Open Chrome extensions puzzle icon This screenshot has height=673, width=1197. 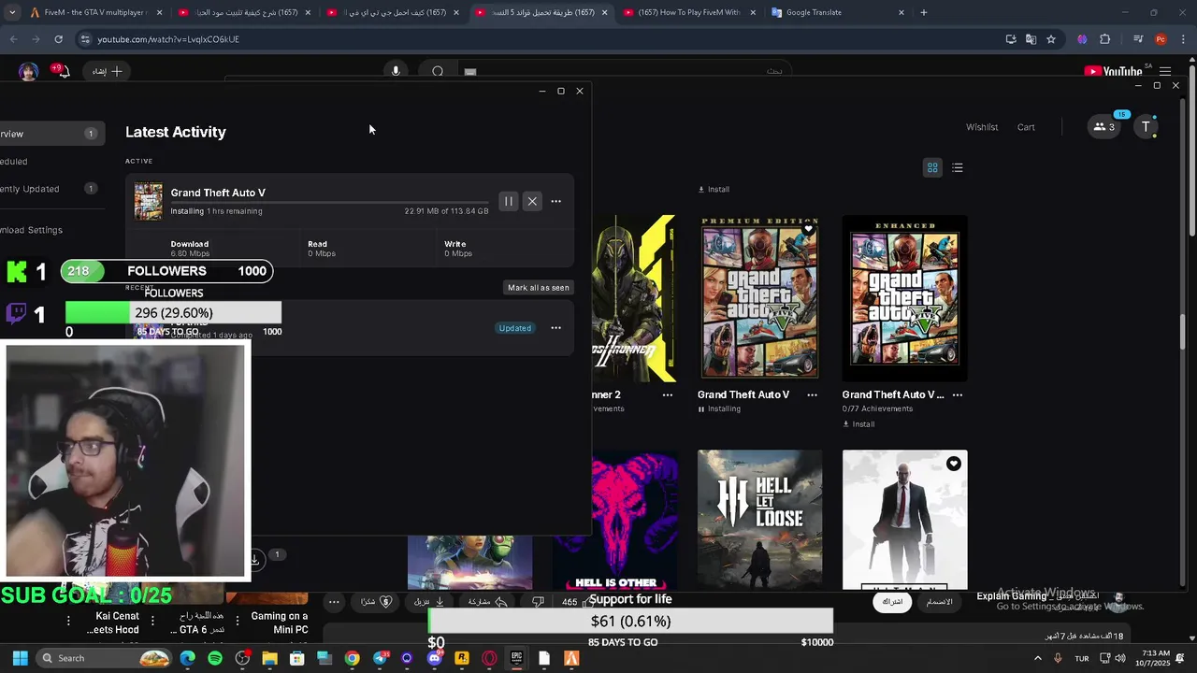point(1104,39)
